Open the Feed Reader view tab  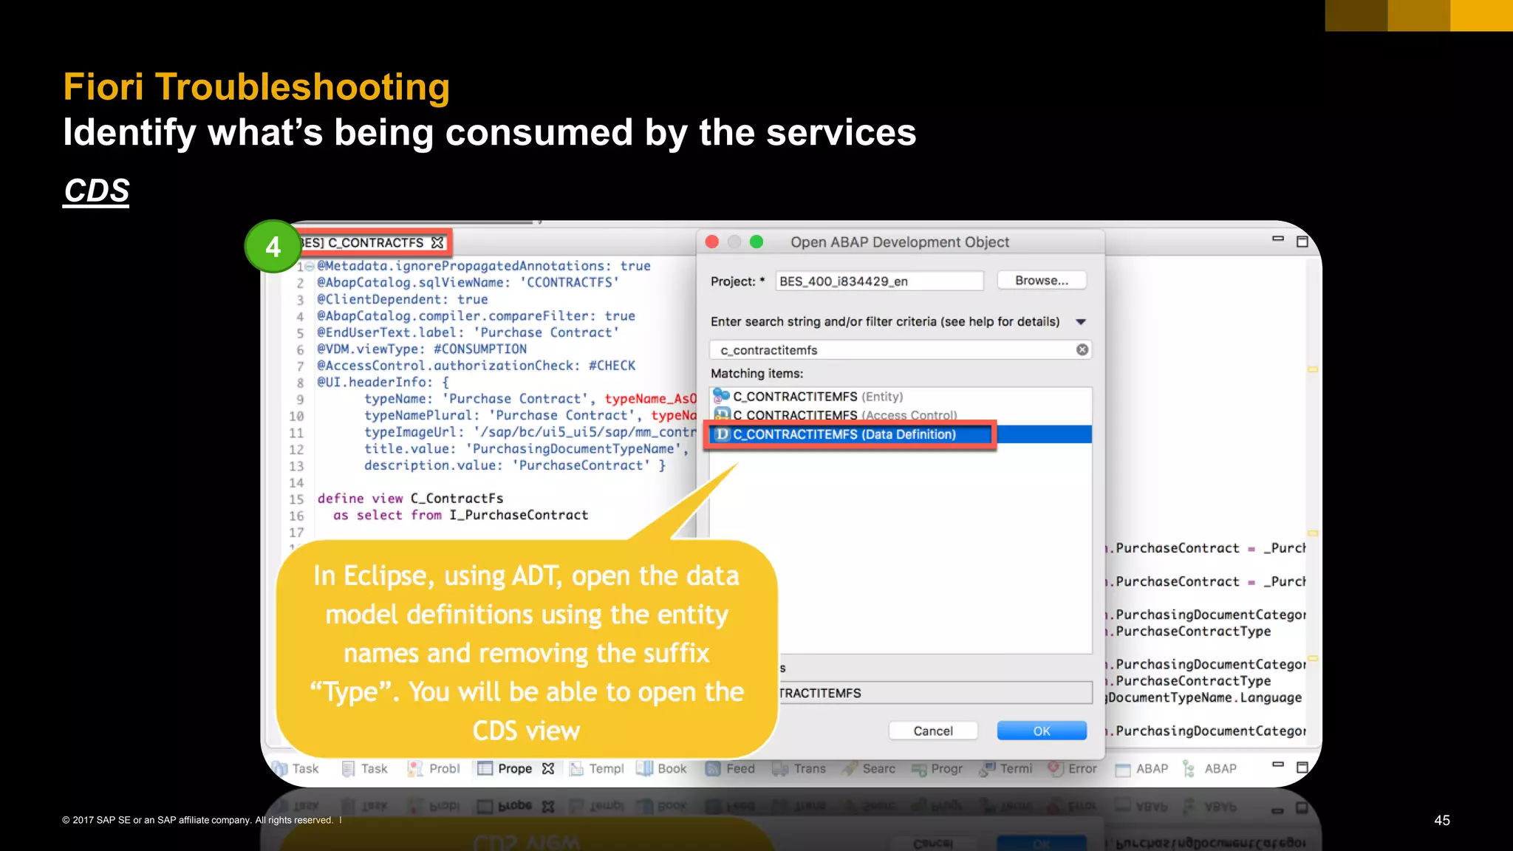[731, 769]
